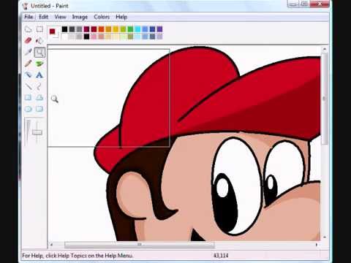Screen dimensions: 351x263
Task: Click the vertical scrollbar down arrow
Action: (x=325, y=237)
